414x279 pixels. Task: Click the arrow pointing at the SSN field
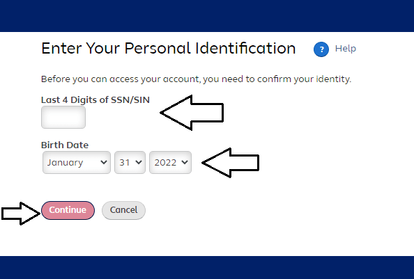[192, 113]
